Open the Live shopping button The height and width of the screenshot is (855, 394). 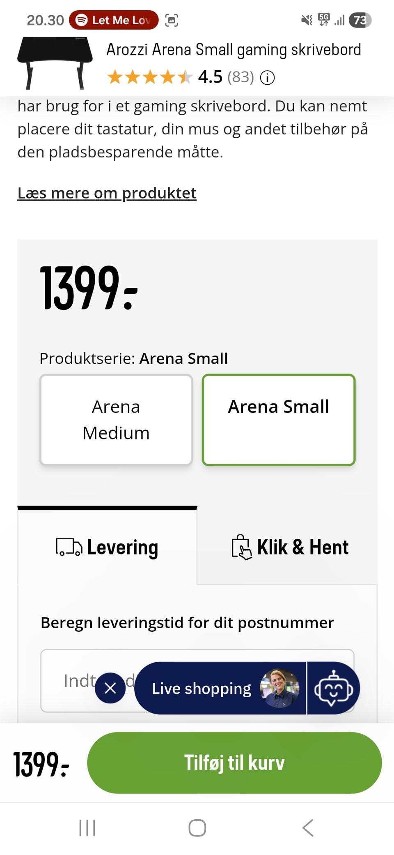pos(201,688)
